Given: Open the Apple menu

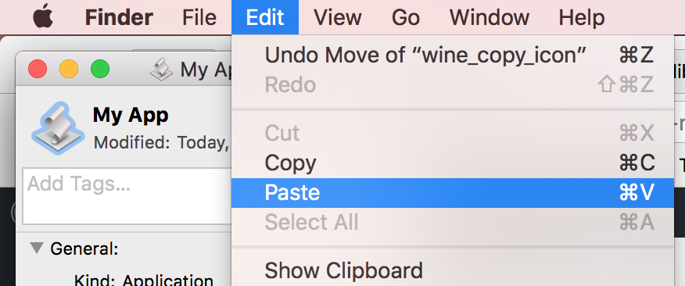Looking at the screenshot, I should point(43,17).
